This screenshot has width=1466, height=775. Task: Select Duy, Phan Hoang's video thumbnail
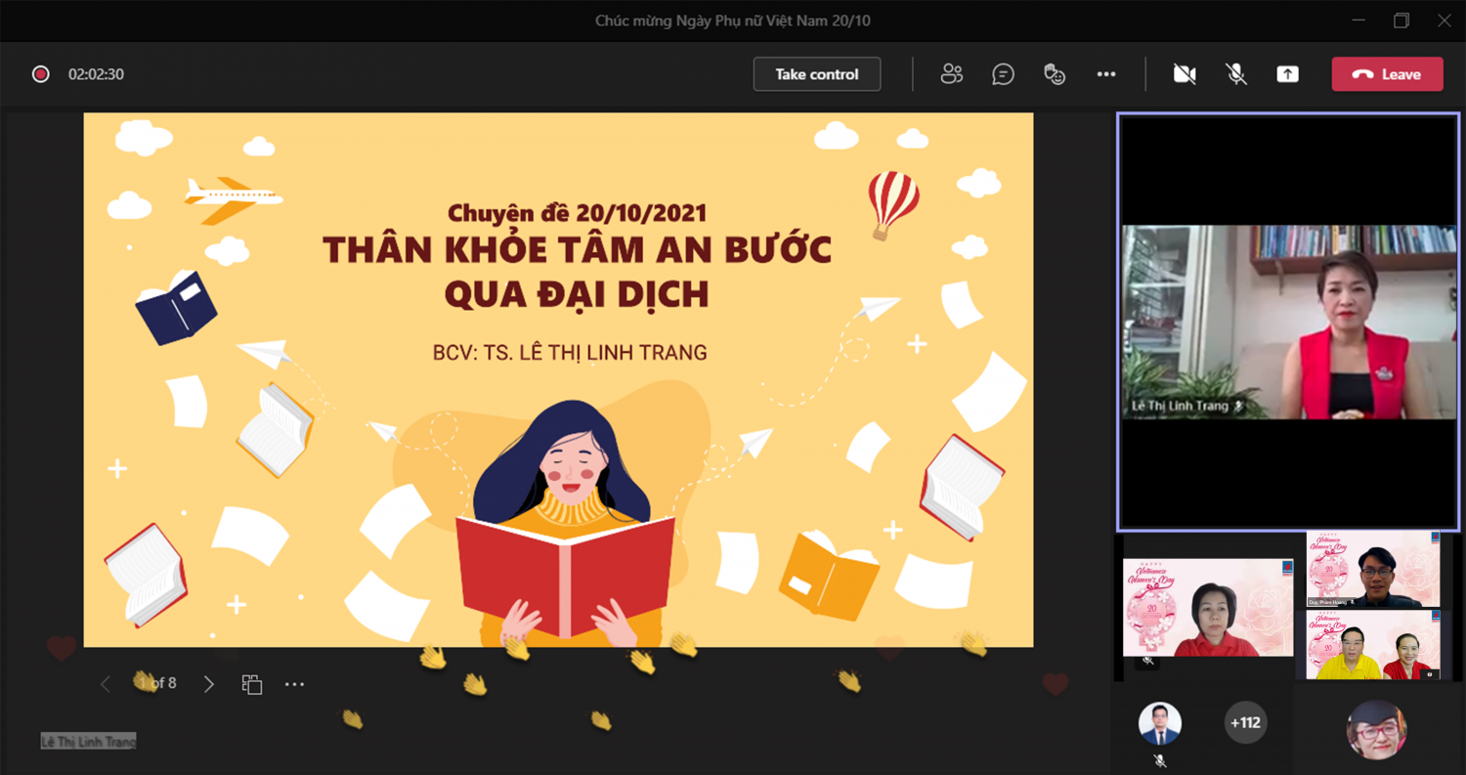(1373, 570)
